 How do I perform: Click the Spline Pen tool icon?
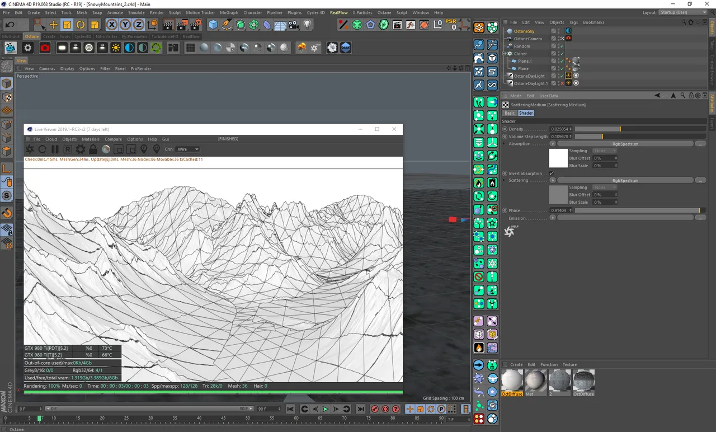[227, 25]
